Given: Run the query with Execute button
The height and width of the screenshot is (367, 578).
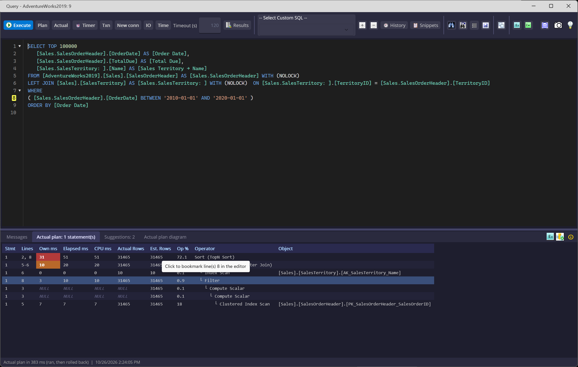Looking at the screenshot, I should coord(18,25).
